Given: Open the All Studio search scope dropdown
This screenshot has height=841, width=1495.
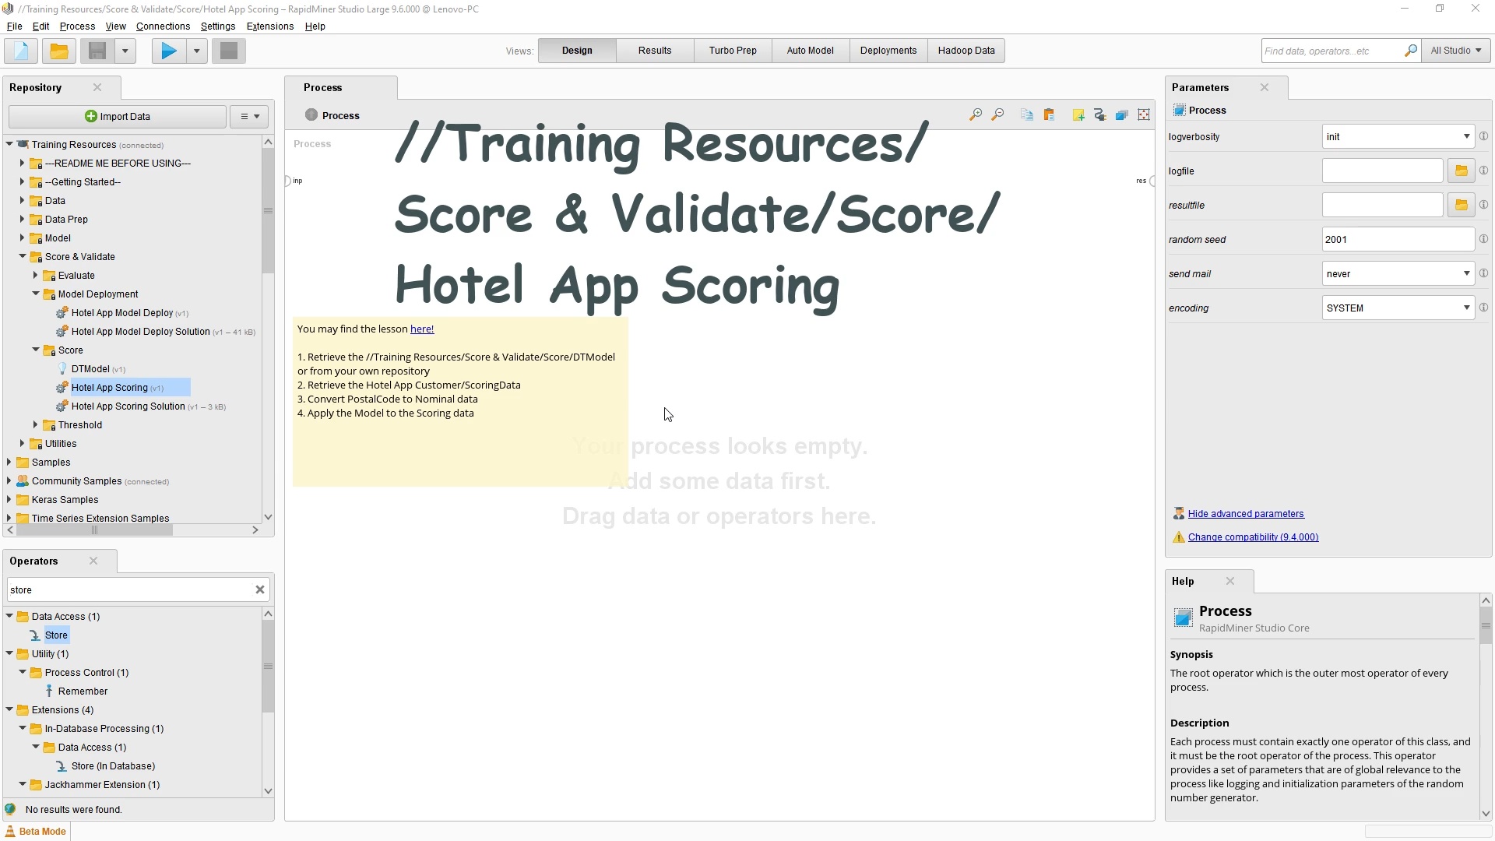Looking at the screenshot, I should [1455, 51].
